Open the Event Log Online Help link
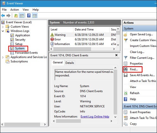The height and width of the screenshot is (133, 157). (95, 116)
